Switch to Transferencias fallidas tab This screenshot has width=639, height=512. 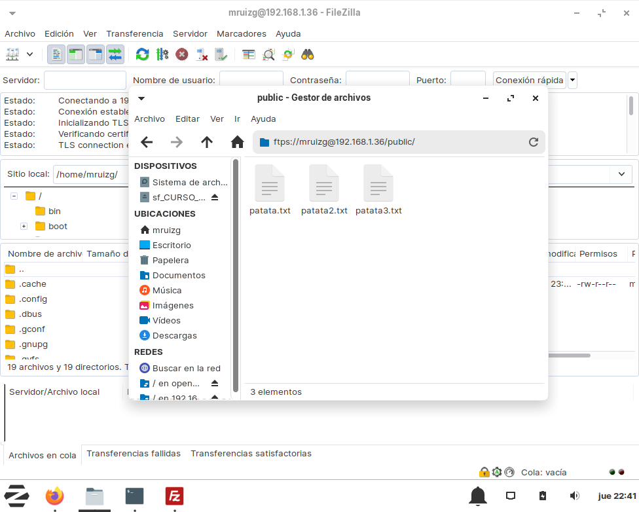coord(134,453)
